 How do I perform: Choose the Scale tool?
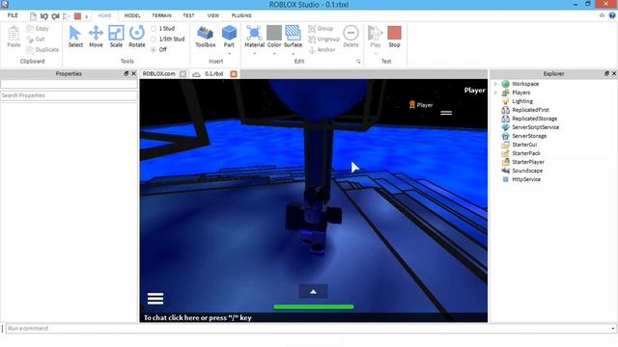(116, 37)
